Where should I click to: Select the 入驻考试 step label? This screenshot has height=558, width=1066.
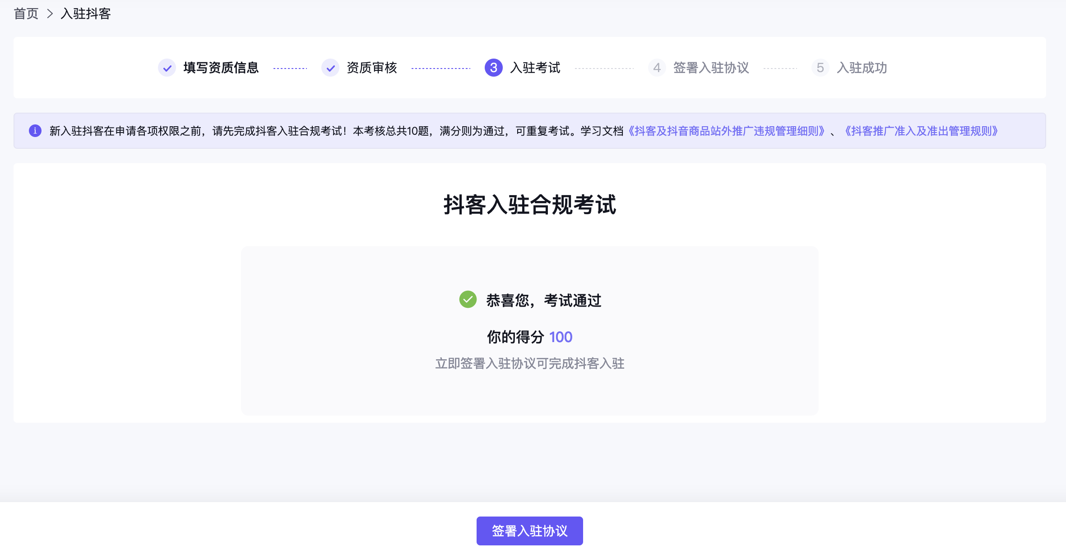535,68
